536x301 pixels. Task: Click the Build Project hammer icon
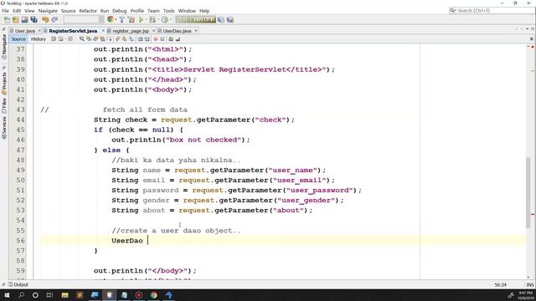click(x=121, y=20)
